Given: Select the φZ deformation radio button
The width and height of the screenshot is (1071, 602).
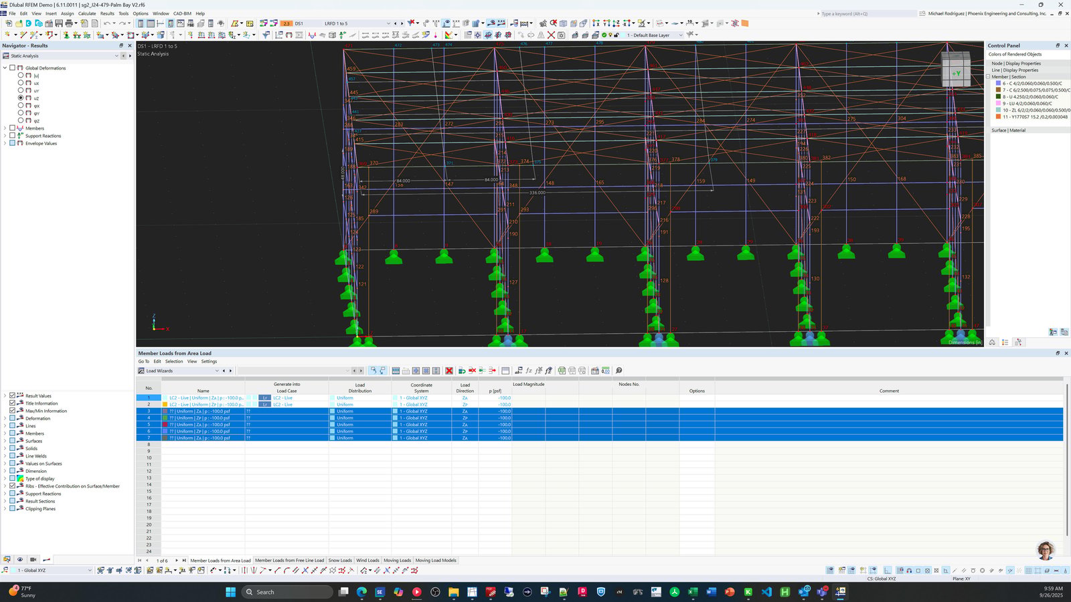Looking at the screenshot, I should (21, 120).
